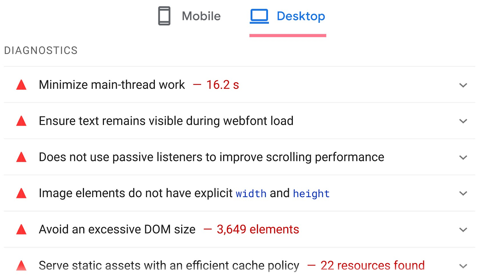
Task: Click the red warning triangle beside main-thread work
Action: (21, 85)
